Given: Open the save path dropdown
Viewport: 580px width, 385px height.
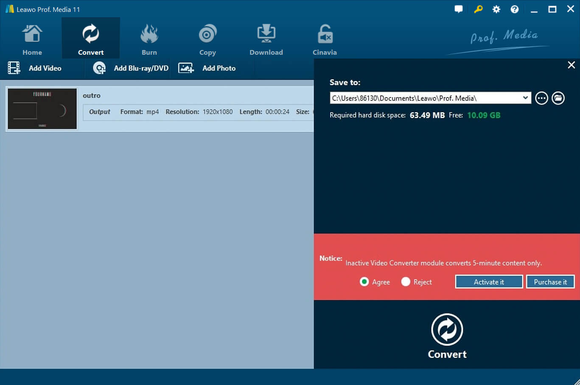Looking at the screenshot, I should click(525, 98).
